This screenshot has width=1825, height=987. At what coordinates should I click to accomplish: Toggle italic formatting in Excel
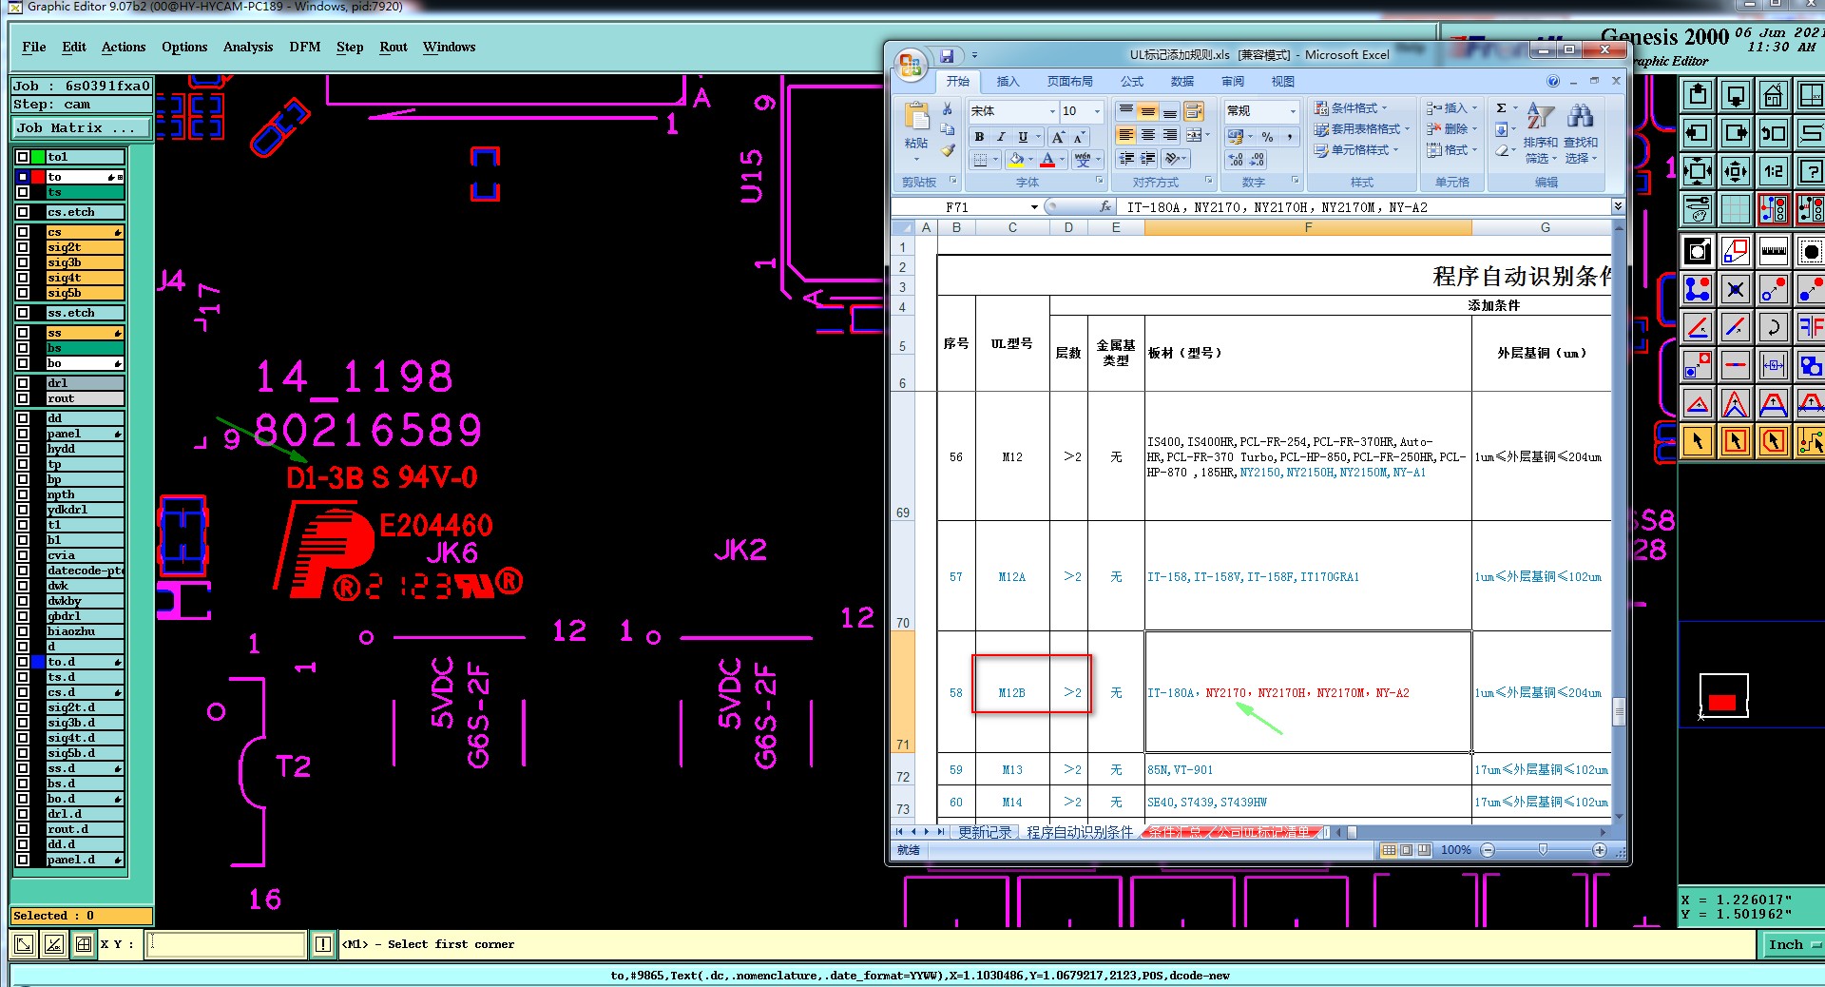1001,137
